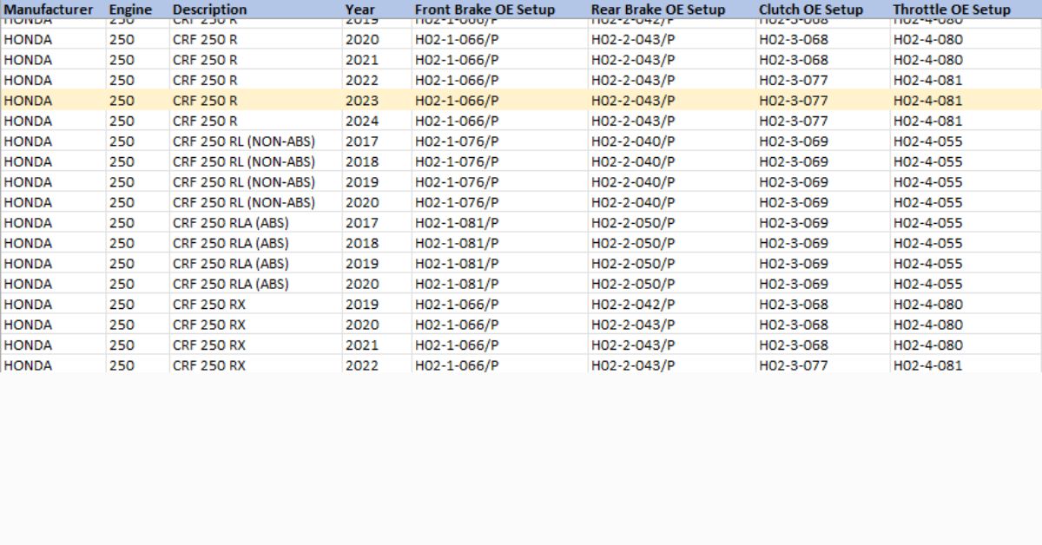This screenshot has height=545, width=1042.
Task: Select the year 2019 cell for CRF 250 RL (NON-ABS)
Action: pos(362,182)
